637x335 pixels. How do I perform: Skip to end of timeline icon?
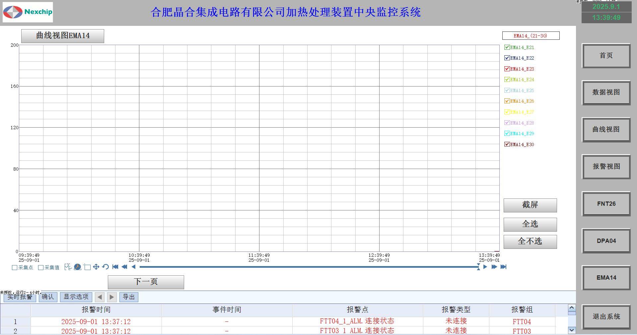503,267
